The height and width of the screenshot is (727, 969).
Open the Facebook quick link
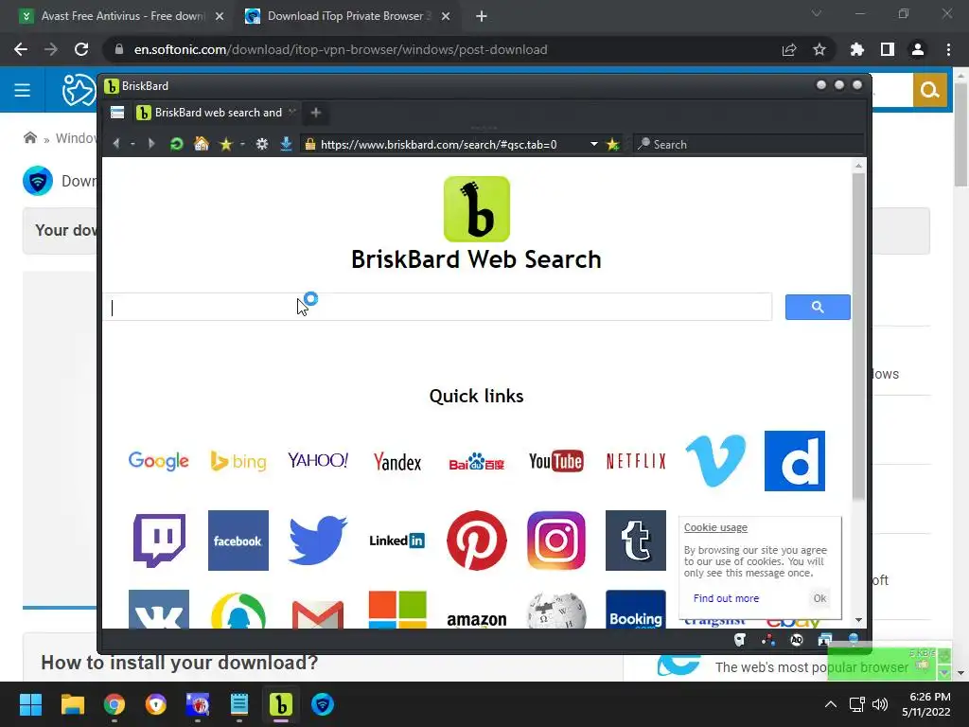(x=238, y=541)
